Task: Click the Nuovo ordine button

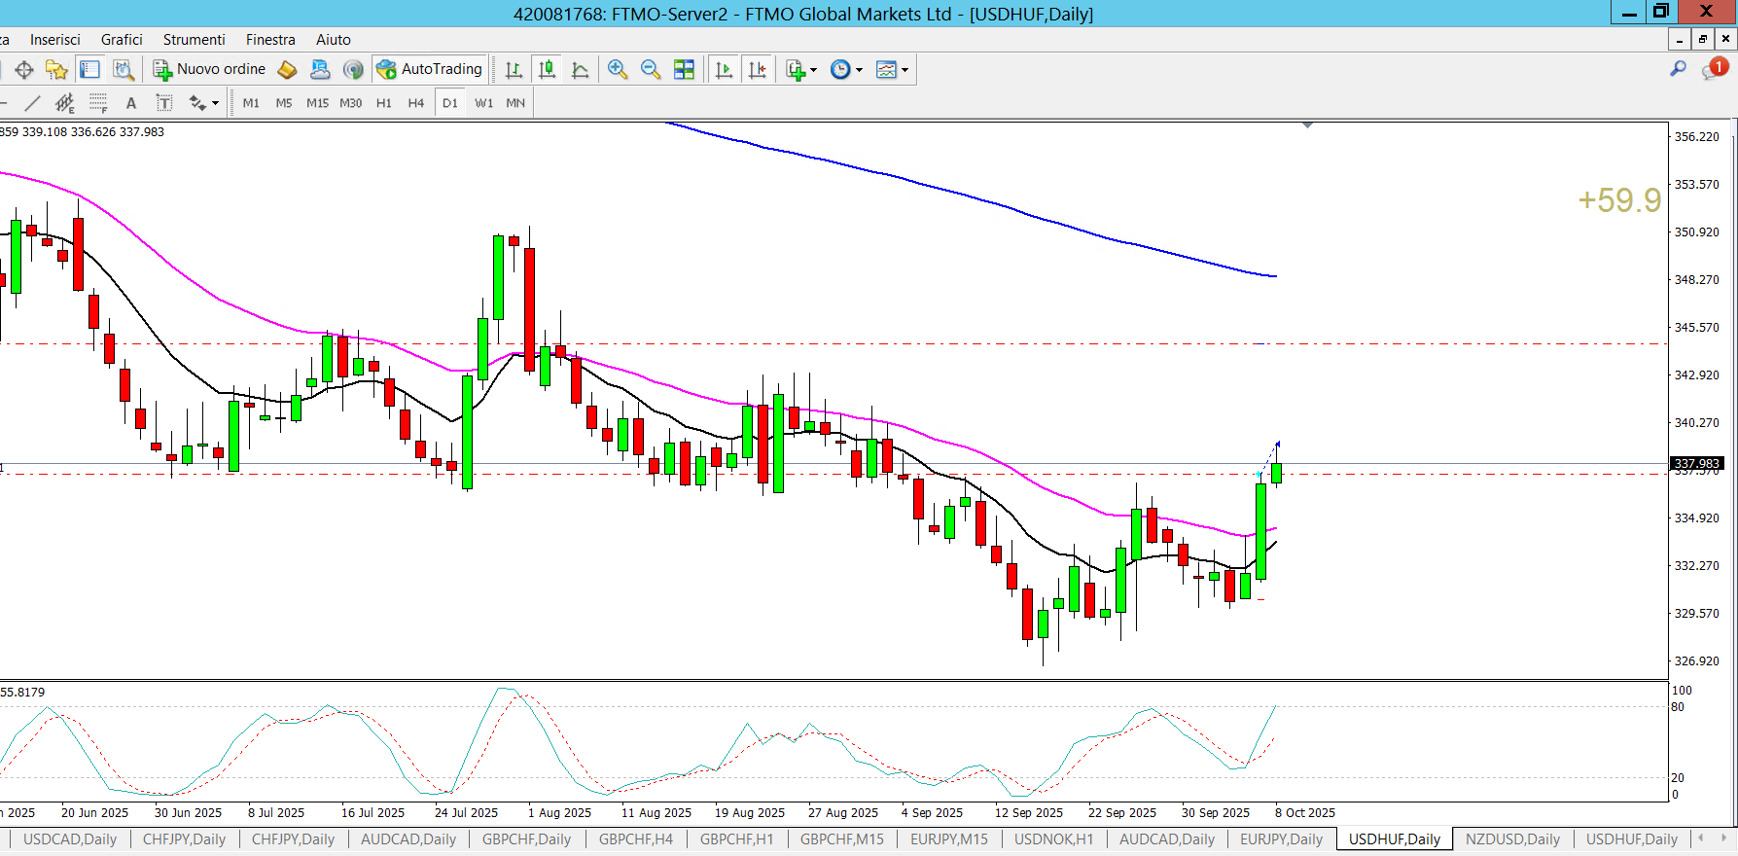Action: [209, 69]
